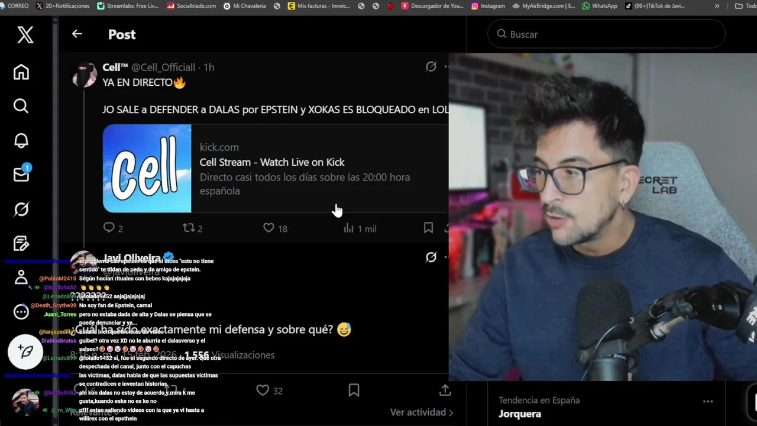Open Messages envelope in sidebar
This screenshot has width=757, height=426.
[x=21, y=174]
